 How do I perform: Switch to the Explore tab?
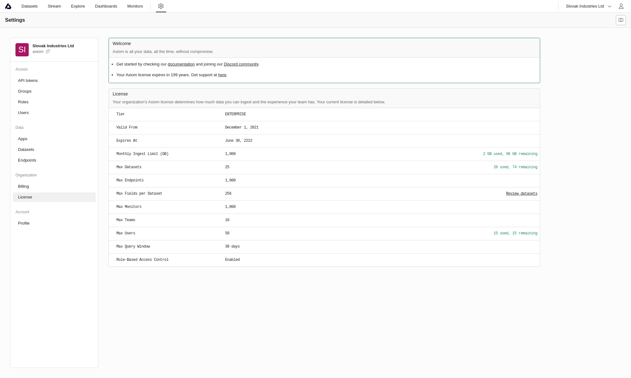click(x=78, y=6)
